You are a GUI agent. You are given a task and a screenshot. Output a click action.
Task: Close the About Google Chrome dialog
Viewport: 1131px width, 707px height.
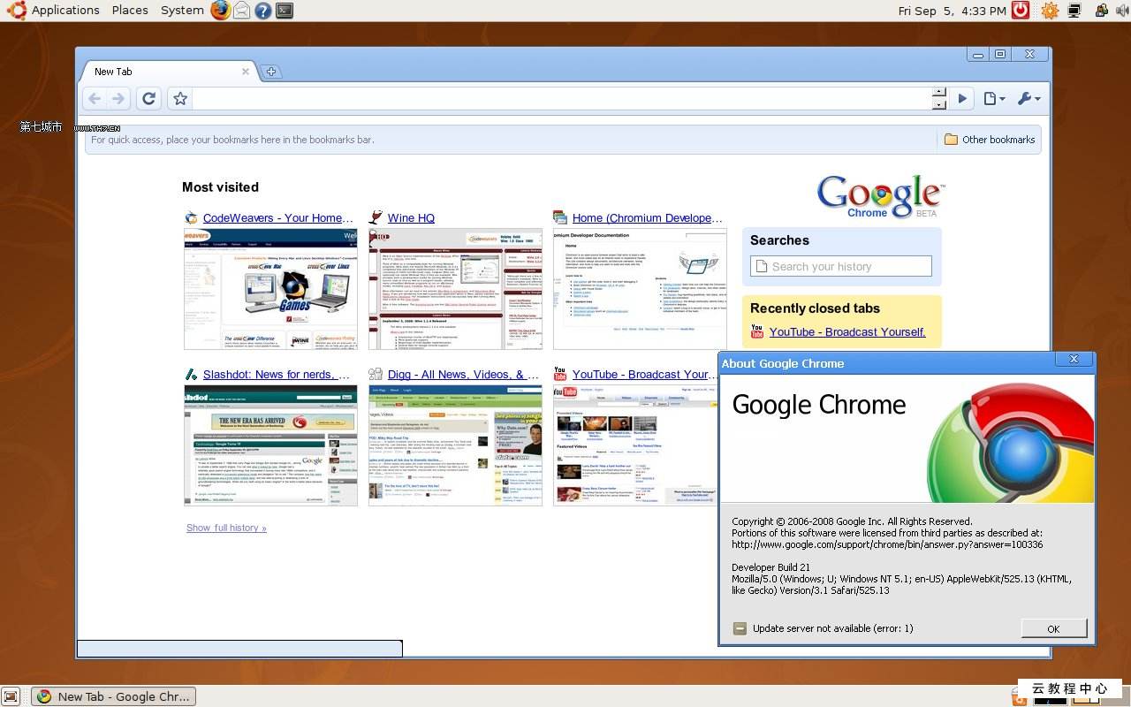(x=1074, y=359)
